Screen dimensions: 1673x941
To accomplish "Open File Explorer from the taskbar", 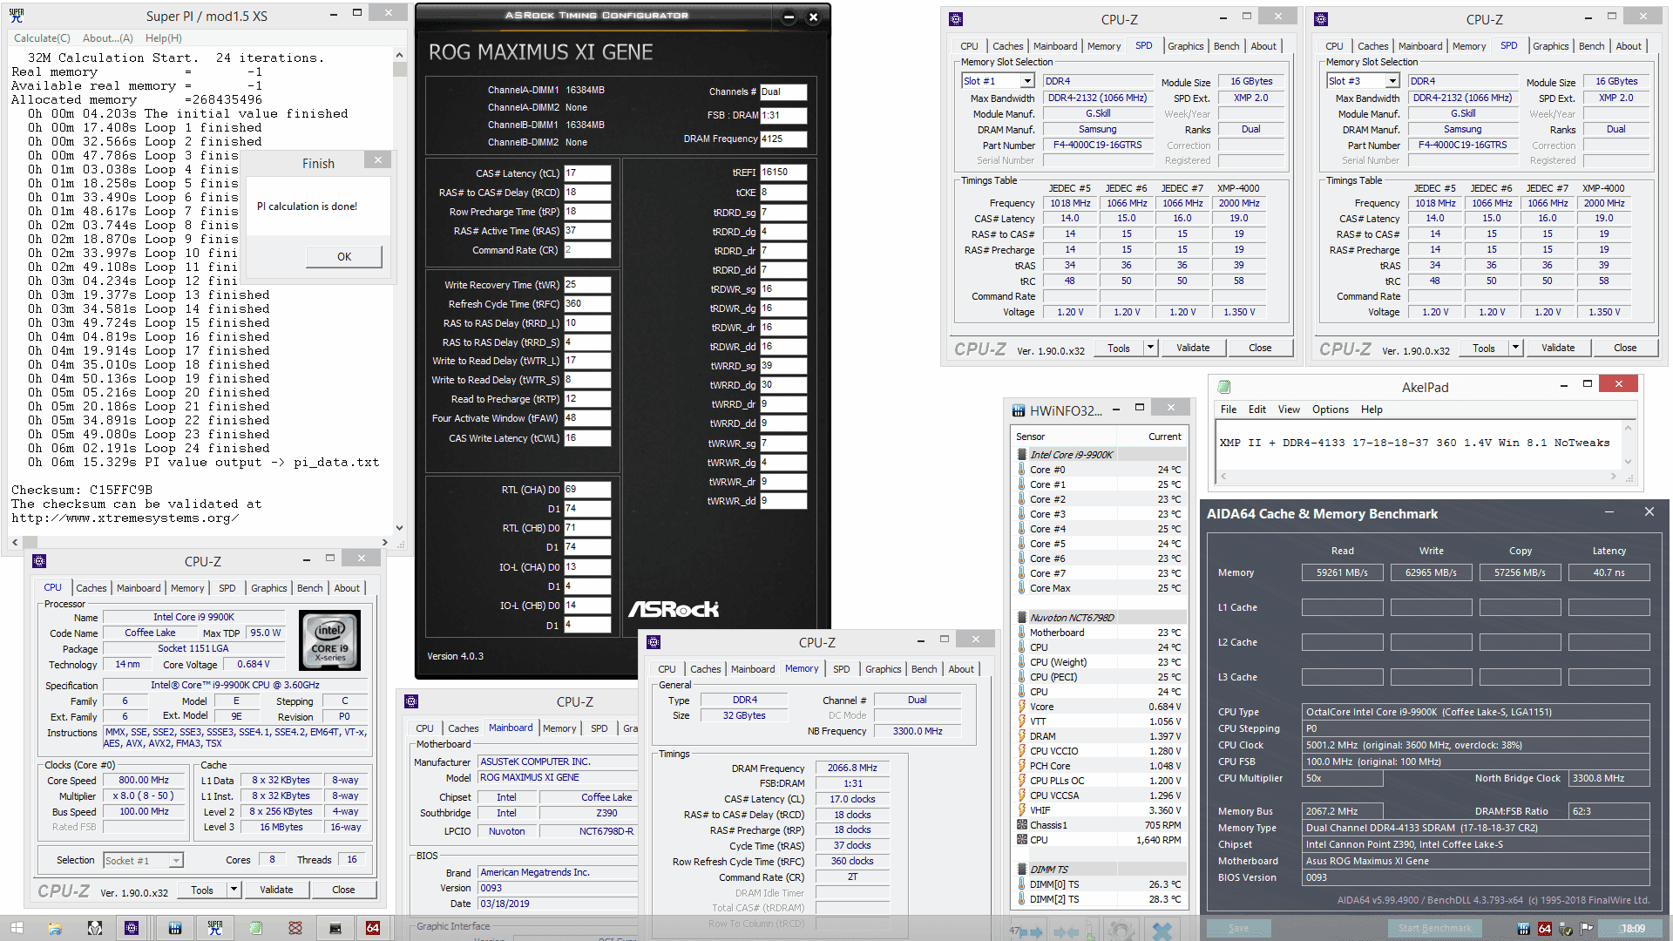I will pyautogui.click(x=54, y=928).
